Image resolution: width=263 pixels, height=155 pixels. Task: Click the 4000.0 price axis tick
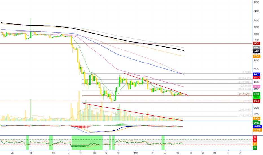tap(257, 82)
